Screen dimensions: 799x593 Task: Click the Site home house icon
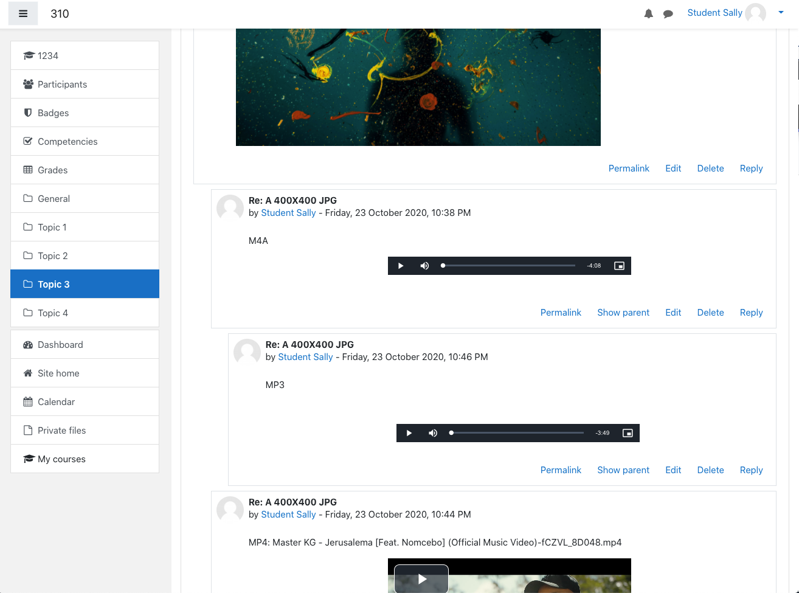point(28,373)
